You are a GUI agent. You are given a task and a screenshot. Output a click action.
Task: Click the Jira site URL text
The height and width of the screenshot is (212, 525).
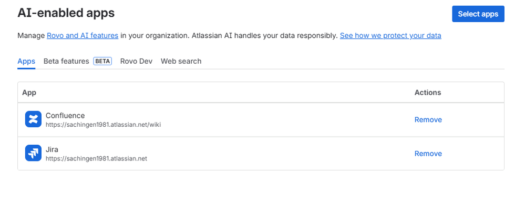point(96,158)
